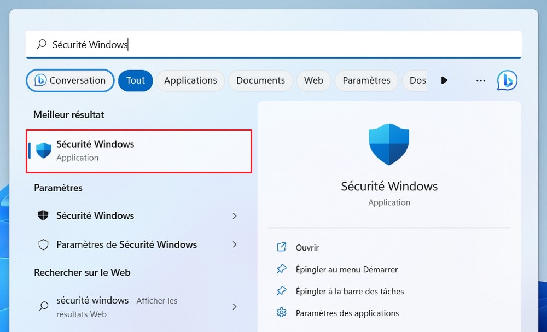Switch to the Applications filter tab
547x332 pixels.
(x=190, y=80)
